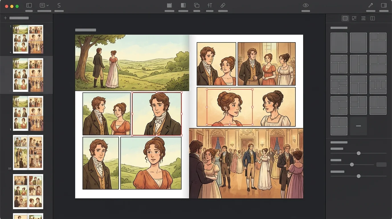Select the couple panel beside selected portrait
The width and height of the screenshot is (392, 219).
click(x=107, y=114)
